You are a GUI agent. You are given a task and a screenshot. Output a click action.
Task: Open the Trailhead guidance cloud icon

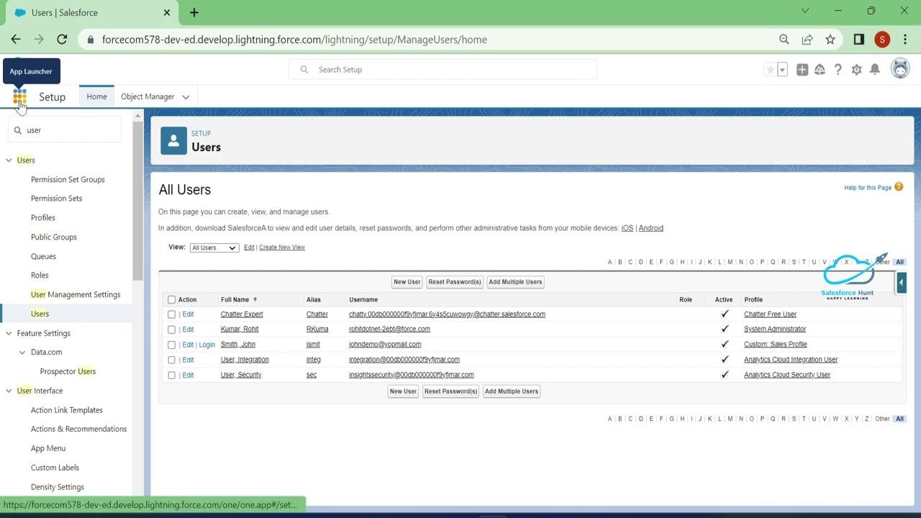tap(820, 70)
